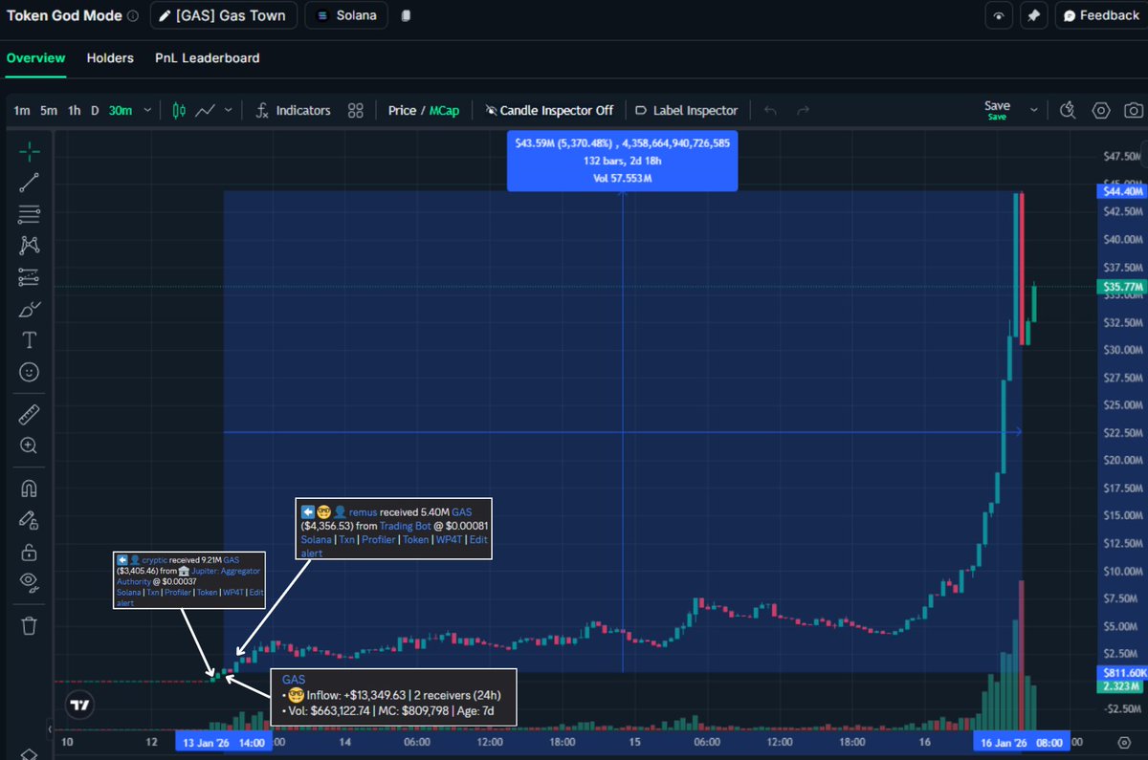Select the 5m timeframe
The height and width of the screenshot is (760, 1148).
pos(49,110)
